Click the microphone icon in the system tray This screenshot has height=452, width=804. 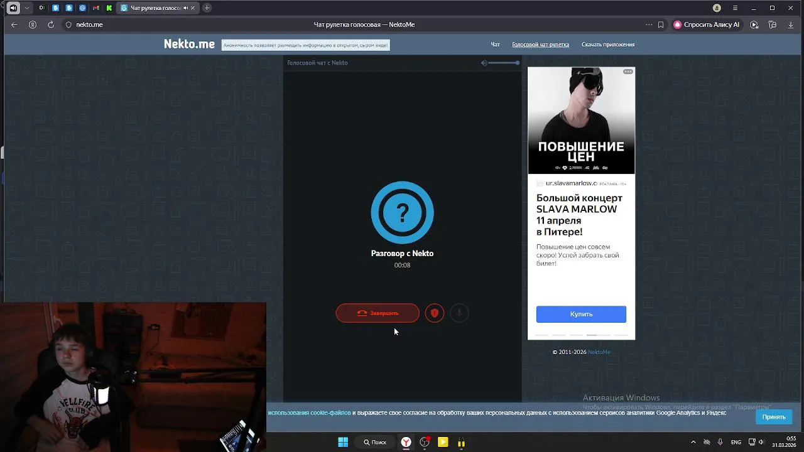pos(720,442)
